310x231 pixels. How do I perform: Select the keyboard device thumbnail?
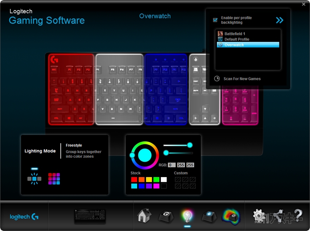point(90,216)
